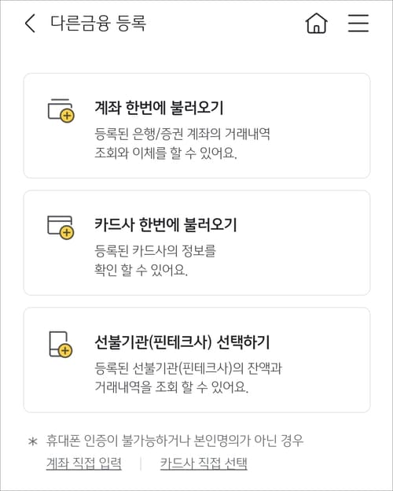Select 선불기관(핀테크사) 선택하기 title
Viewport: 393px width, 491px height.
[x=182, y=342]
